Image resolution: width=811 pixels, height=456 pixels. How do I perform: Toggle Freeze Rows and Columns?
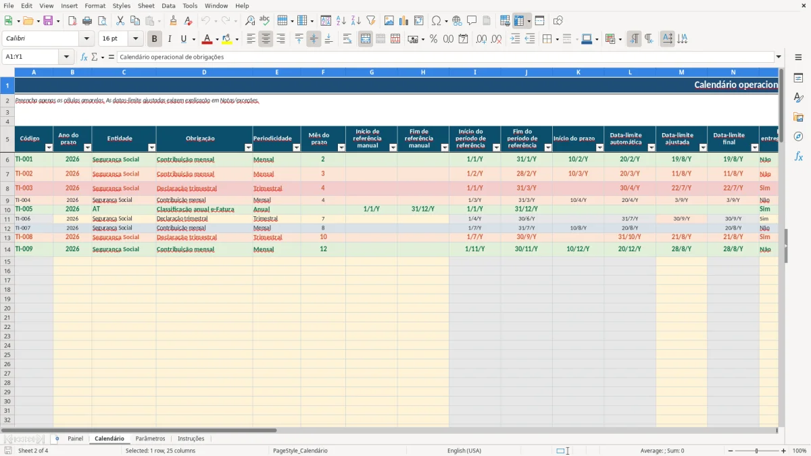click(x=519, y=21)
